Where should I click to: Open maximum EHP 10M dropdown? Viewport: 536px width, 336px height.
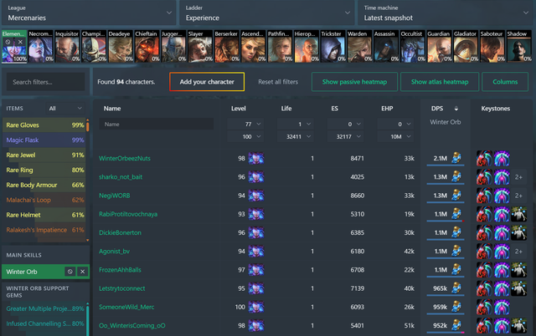pos(395,136)
